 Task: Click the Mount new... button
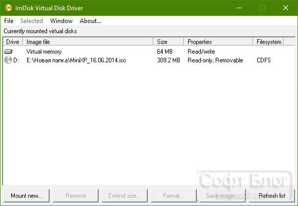point(27,196)
